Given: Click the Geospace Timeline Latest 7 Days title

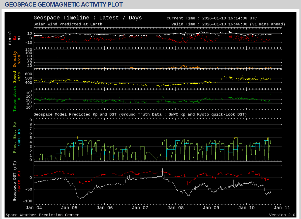Looking at the screenshot, I should tap(87, 18).
